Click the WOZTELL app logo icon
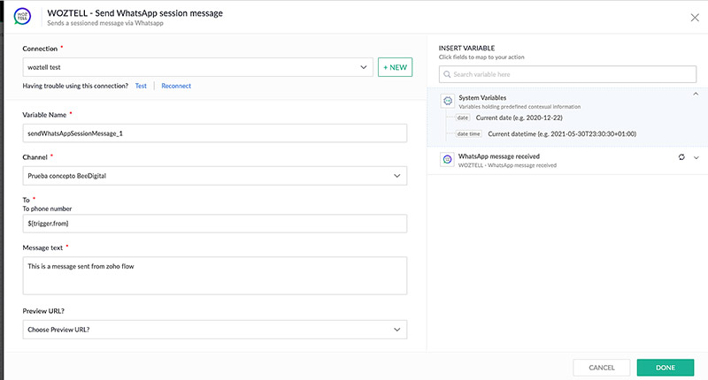This screenshot has height=380, width=708. click(22, 17)
